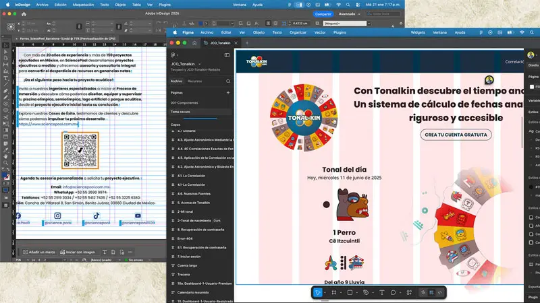The width and height of the screenshot is (540, 303).
Task: Go to InDesign home screen icon
Action: [24, 14]
